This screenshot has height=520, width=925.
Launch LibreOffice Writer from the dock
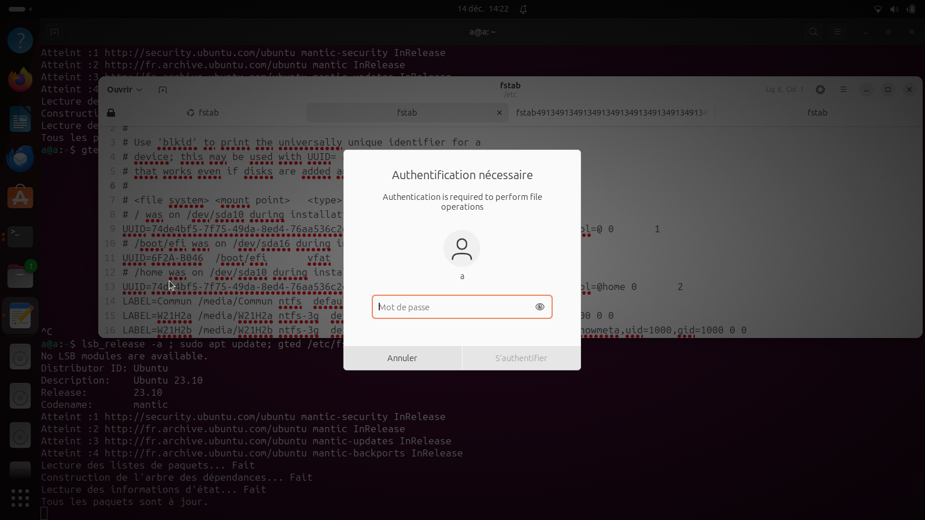click(20, 119)
